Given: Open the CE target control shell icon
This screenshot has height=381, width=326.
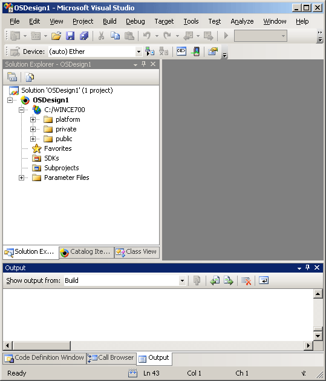Looking at the screenshot, I should 181,51.
